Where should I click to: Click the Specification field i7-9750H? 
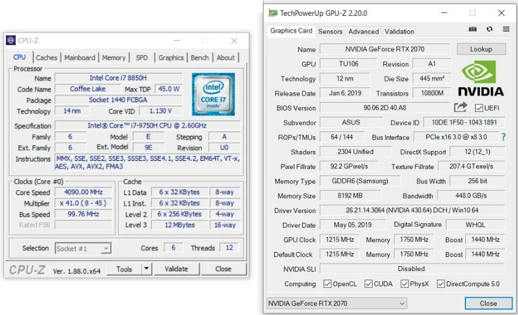(x=147, y=125)
